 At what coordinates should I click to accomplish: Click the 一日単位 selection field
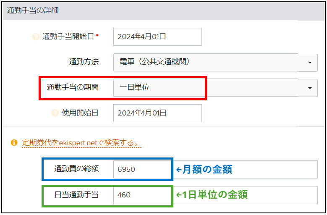(160, 88)
